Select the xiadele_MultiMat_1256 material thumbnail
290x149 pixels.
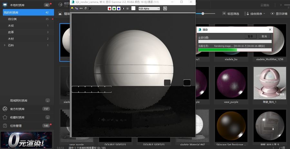[270, 41]
